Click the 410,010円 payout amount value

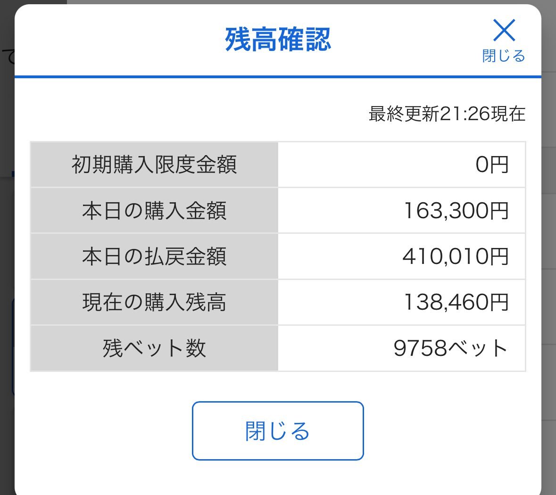(x=456, y=256)
